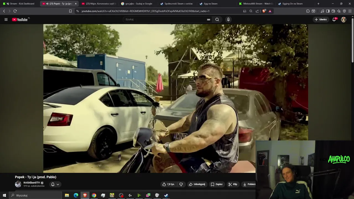354x199 pixels.
Task: Open the YouTube account avatar menu
Action: click(x=343, y=20)
